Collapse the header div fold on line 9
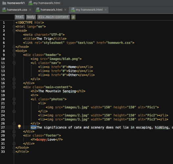The height and width of the screenshot is (164, 173). (x=14, y=55)
